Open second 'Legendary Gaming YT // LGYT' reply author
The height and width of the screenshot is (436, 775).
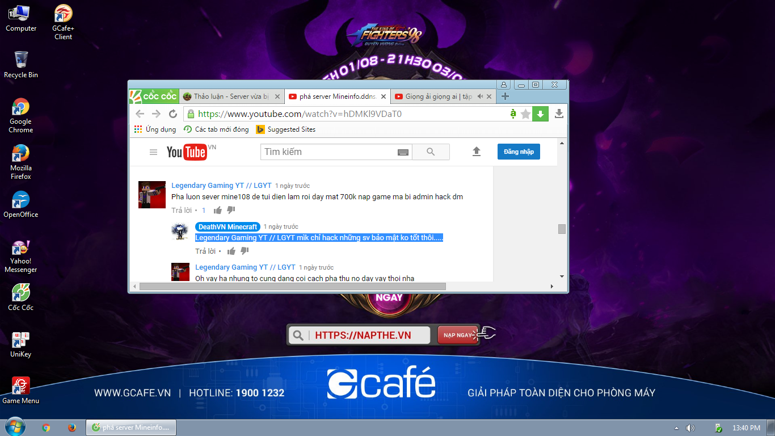tap(245, 267)
